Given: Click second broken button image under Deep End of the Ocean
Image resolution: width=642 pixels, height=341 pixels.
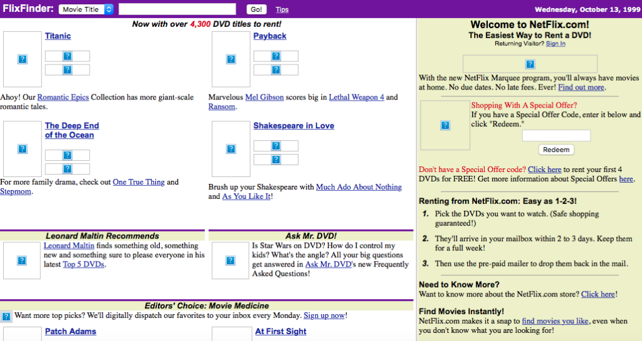Looking at the screenshot, I should click(x=67, y=169).
